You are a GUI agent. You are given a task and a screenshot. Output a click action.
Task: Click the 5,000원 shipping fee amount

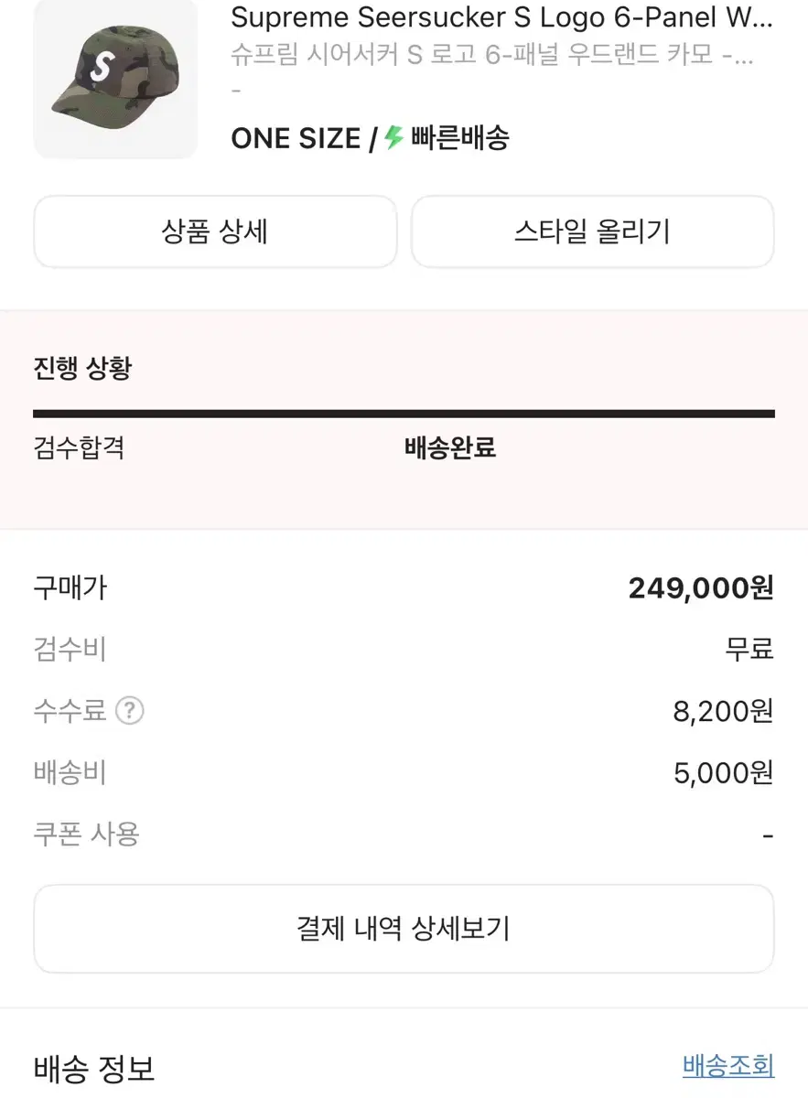click(723, 773)
